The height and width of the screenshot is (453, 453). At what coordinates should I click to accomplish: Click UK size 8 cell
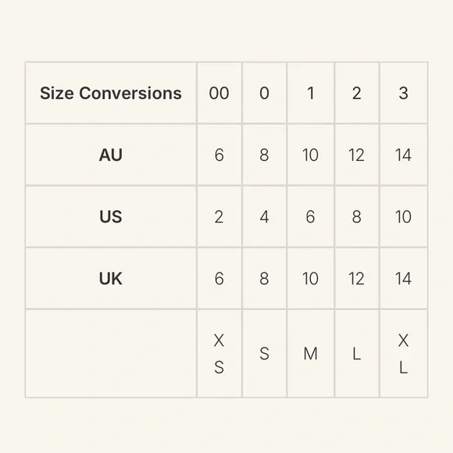point(264,278)
